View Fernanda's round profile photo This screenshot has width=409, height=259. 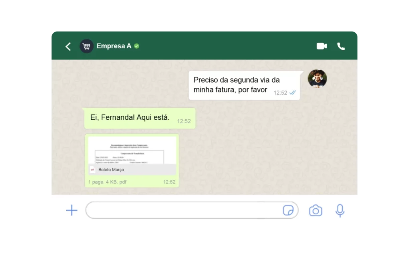click(x=317, y=78)
